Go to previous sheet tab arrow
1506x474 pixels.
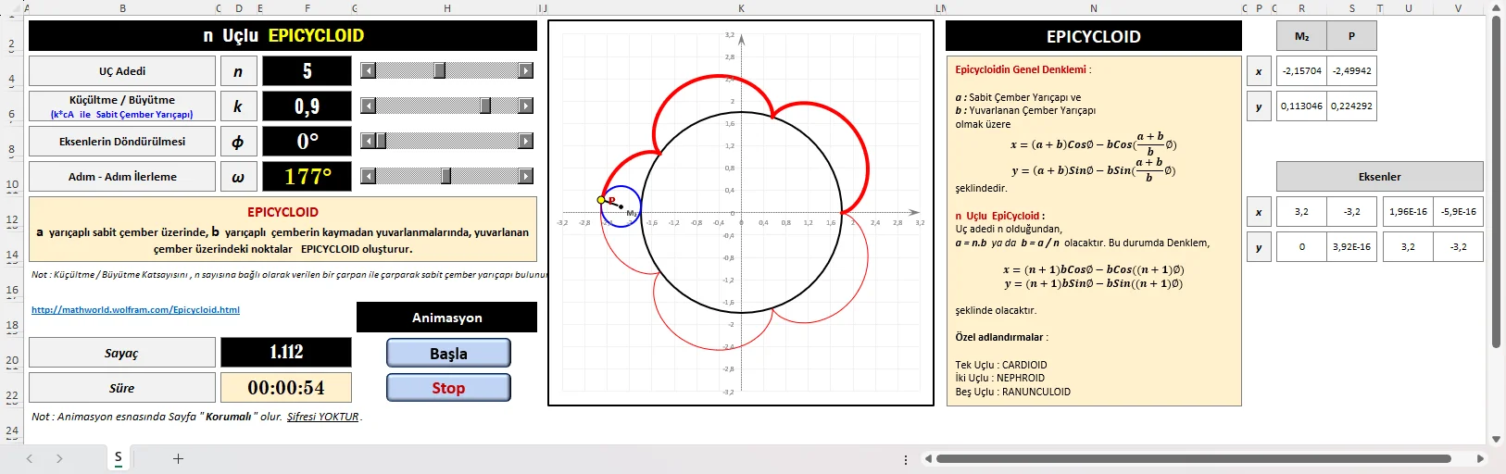coord(30,458)
